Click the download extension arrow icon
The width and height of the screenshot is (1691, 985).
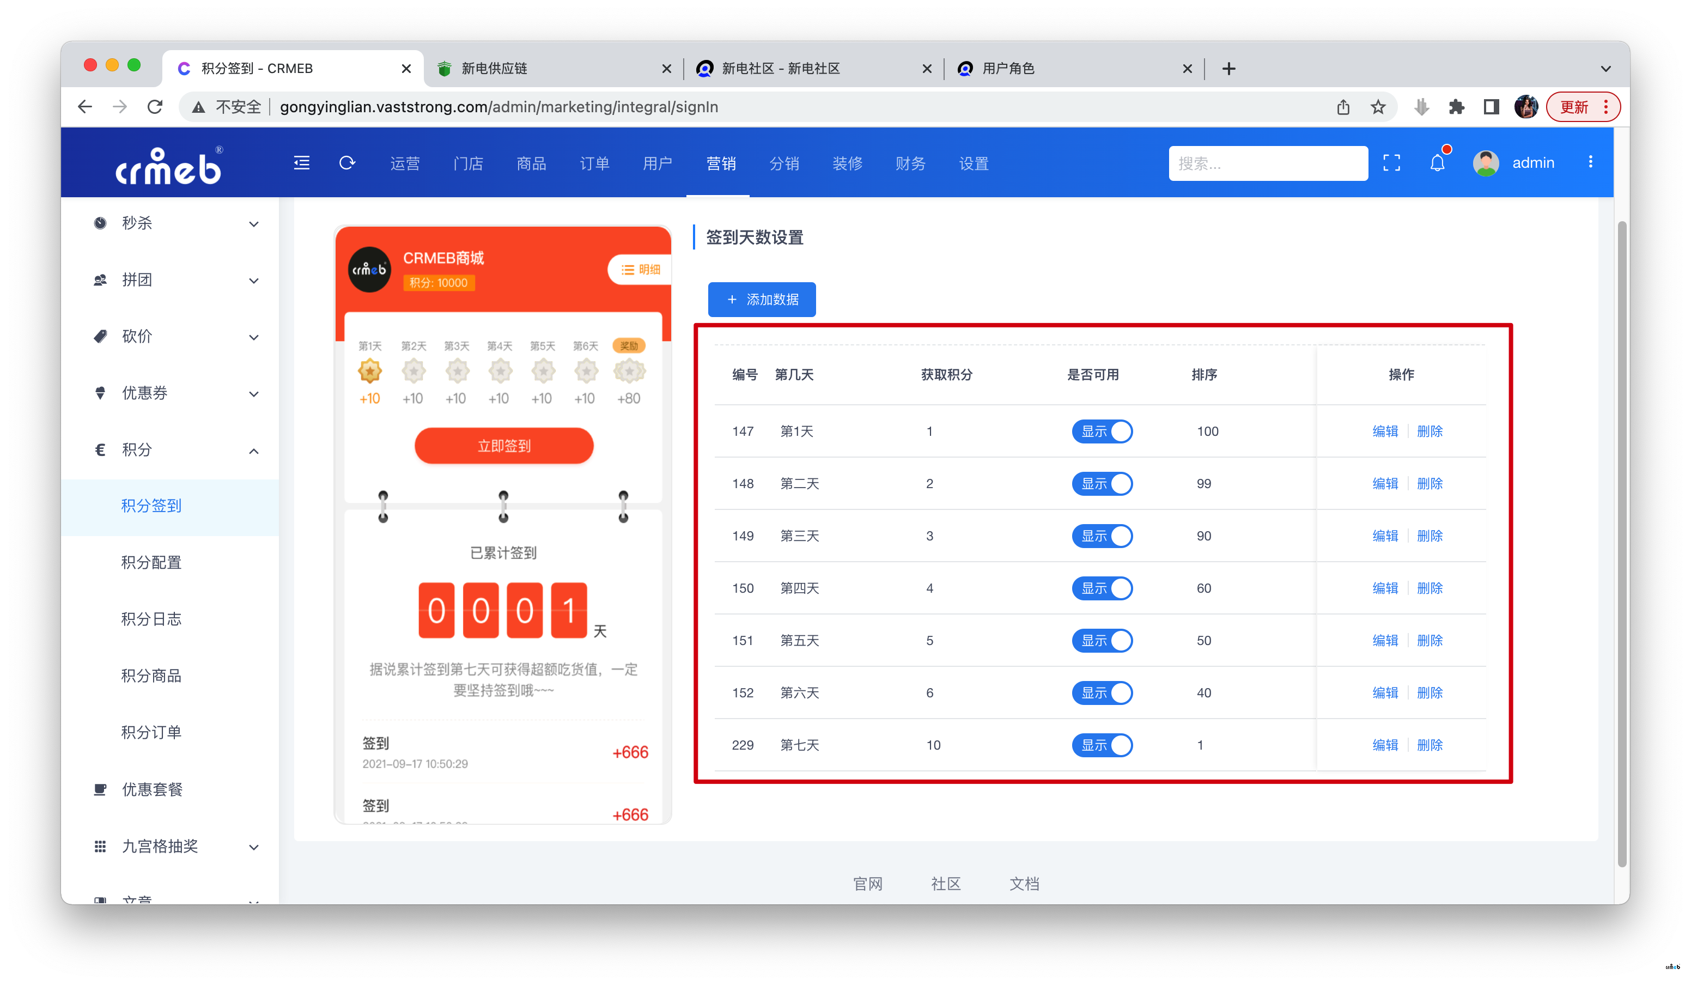click(x=1421, y=107)
